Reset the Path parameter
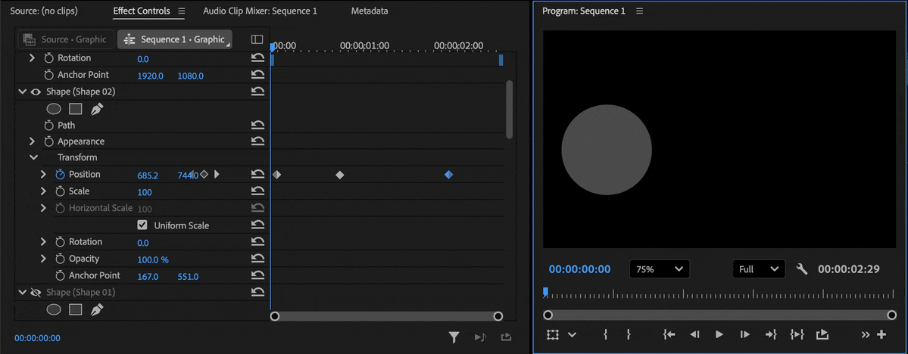The height and width of the screenshot is (354, 908). point(257,125)
